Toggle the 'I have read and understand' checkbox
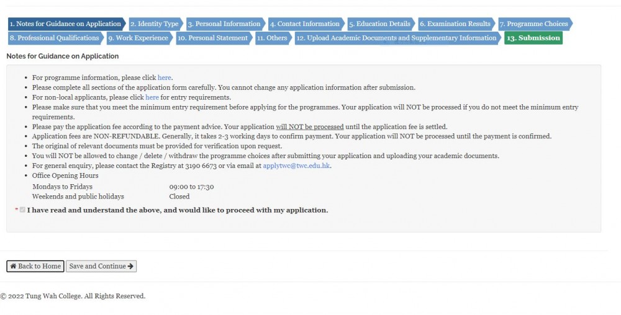The height and width of the screenshot is (315, 621). (22, 210)
